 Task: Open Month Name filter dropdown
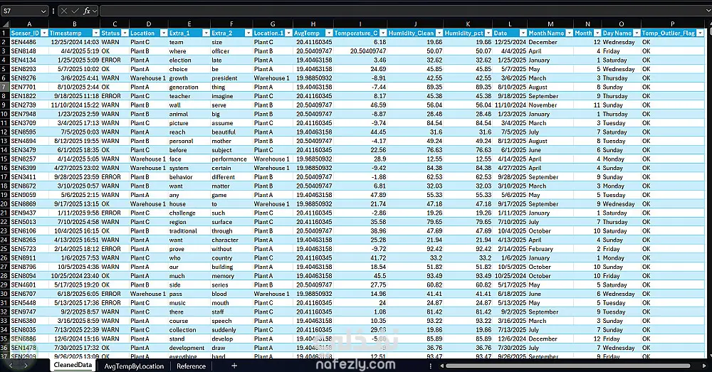[x=568, y=33]
